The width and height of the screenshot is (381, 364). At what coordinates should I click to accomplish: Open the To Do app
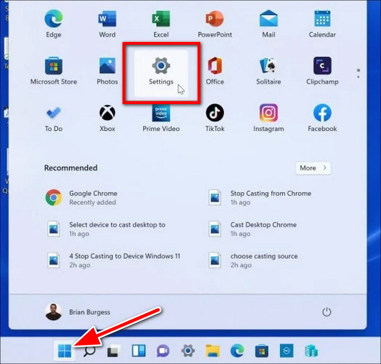point(54,118)
